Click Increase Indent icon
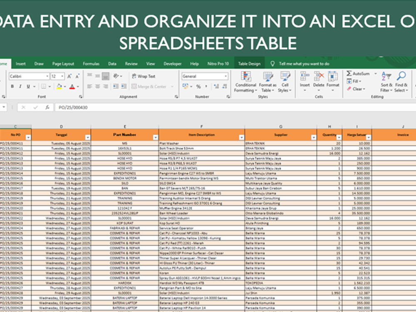Screen dimensions: 416x312 (124, 87)
